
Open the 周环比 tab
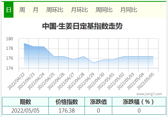pos(55,10)
